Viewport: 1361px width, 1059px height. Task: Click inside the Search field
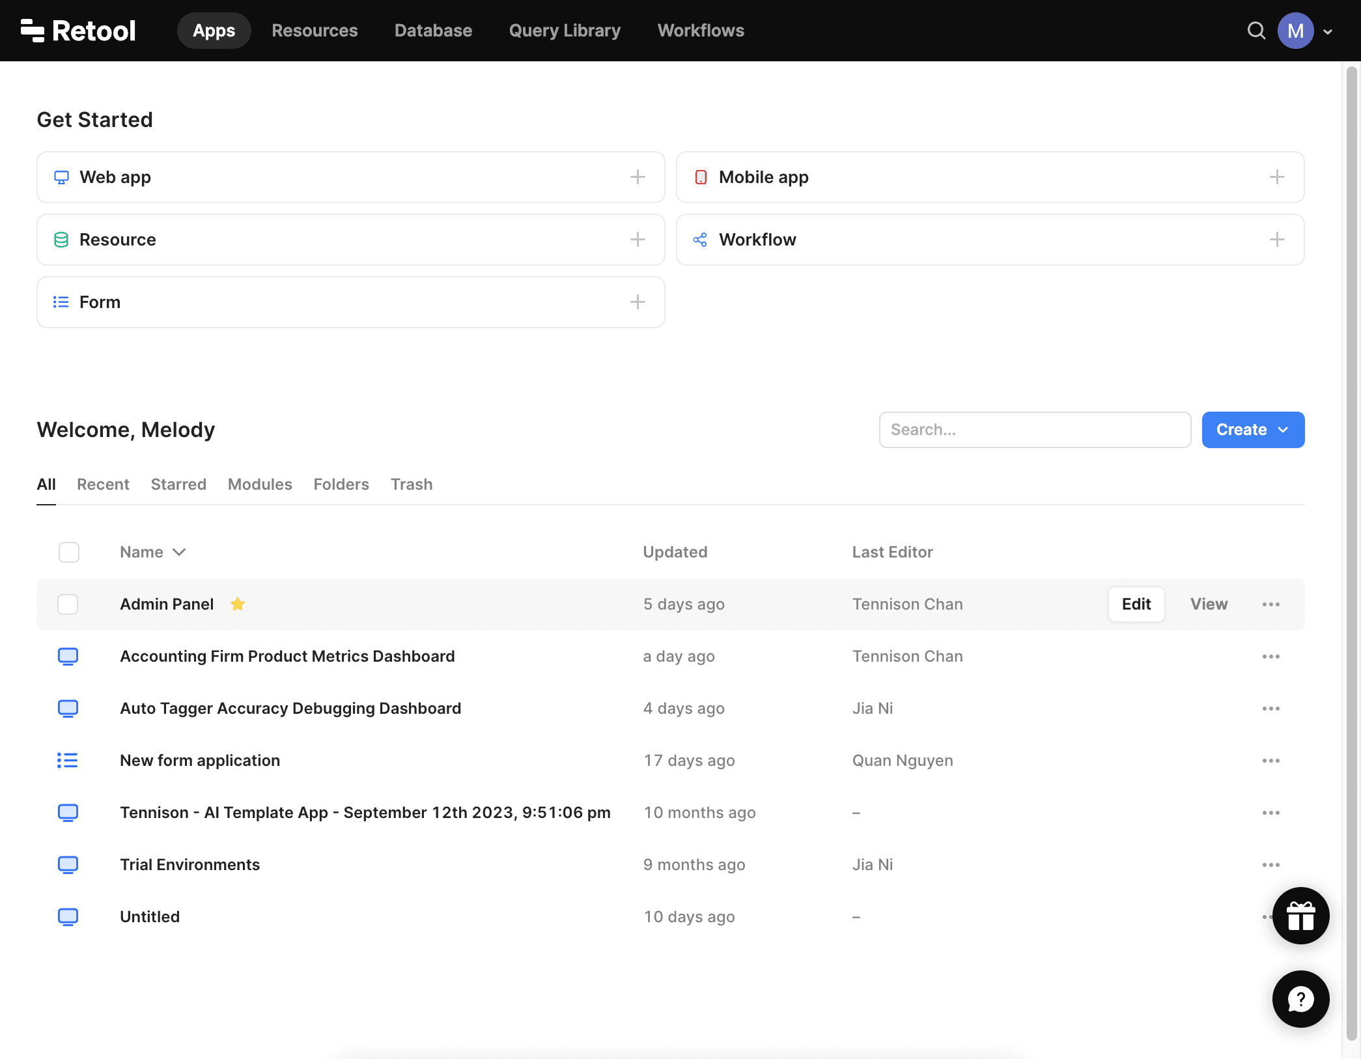coord(1035,429)
